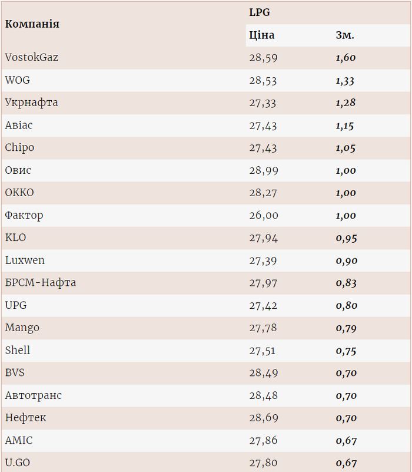
Task: Select the KLO price 27,94
Action: pos(264,238)
